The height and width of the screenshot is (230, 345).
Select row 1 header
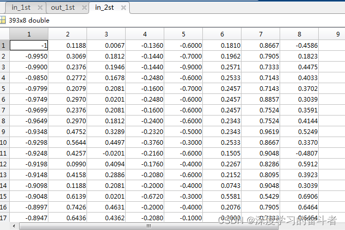pyautogui.click(x=5, y=45)
